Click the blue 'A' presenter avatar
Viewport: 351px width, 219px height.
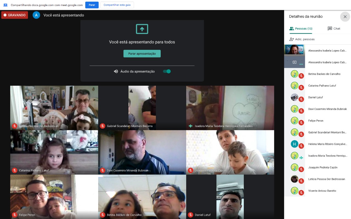pos(36,15)
